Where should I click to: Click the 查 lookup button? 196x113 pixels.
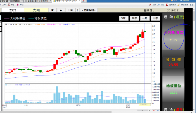pos(53,10)
